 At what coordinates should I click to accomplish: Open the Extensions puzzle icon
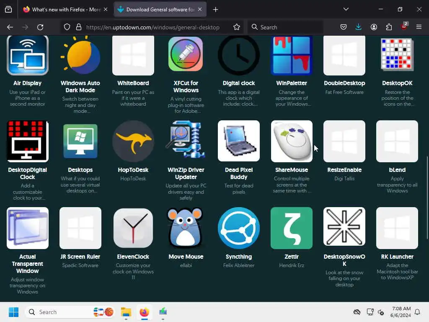[389, 27]
